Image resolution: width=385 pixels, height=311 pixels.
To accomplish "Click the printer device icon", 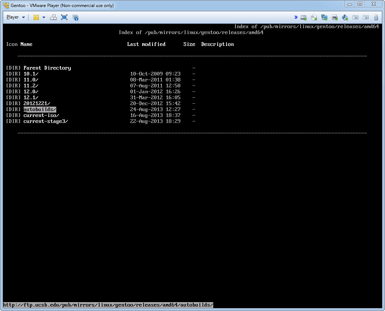I will pos(334,17).
